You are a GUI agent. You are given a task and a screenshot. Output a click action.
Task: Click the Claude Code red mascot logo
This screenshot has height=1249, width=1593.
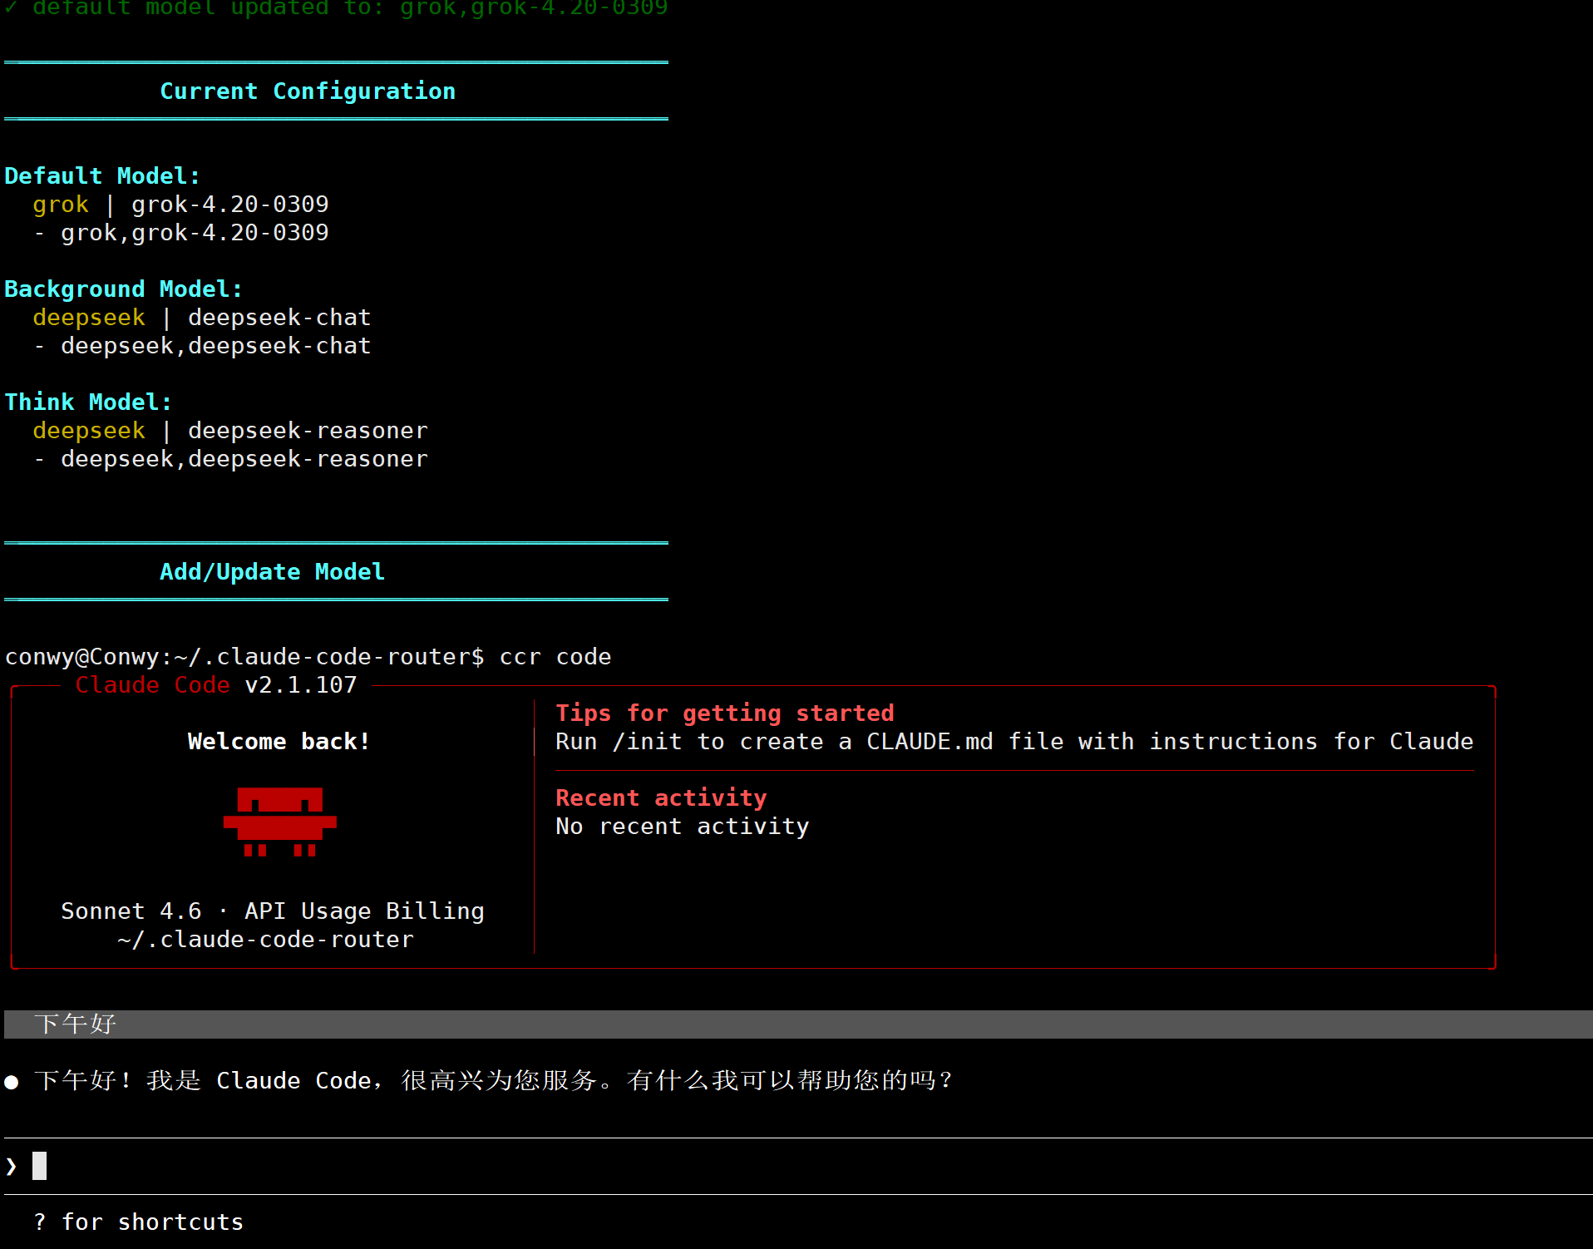280,822
